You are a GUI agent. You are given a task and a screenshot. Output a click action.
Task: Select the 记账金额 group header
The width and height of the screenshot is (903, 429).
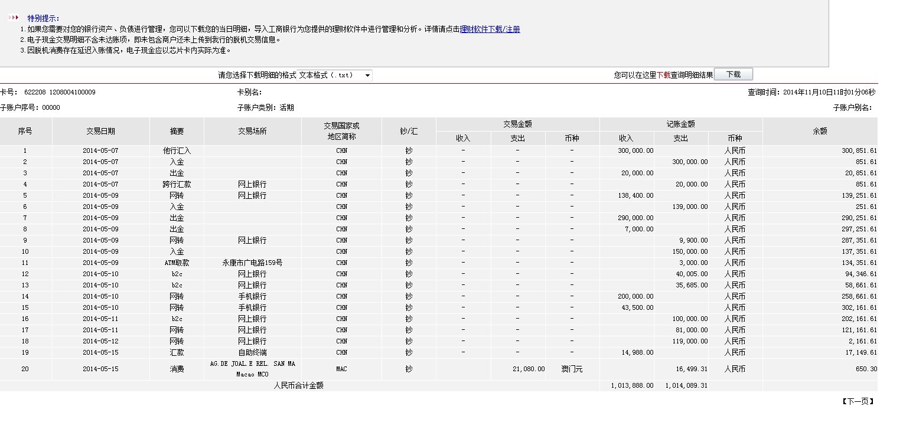click(680, 124)
